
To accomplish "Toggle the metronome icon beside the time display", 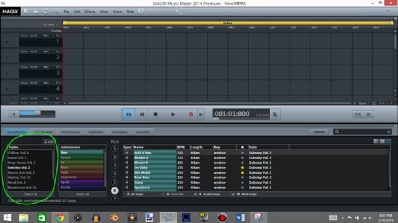I will [x=275, y=114].
